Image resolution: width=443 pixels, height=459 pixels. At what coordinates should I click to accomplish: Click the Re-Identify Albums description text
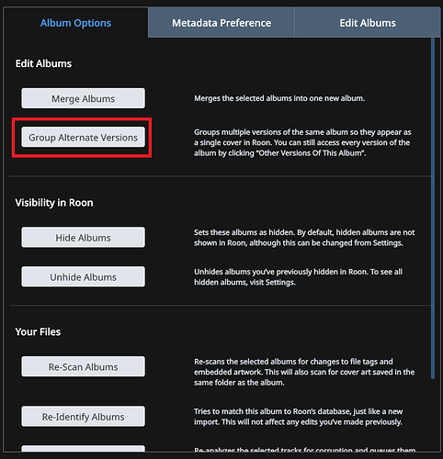(x=298, y=417)
